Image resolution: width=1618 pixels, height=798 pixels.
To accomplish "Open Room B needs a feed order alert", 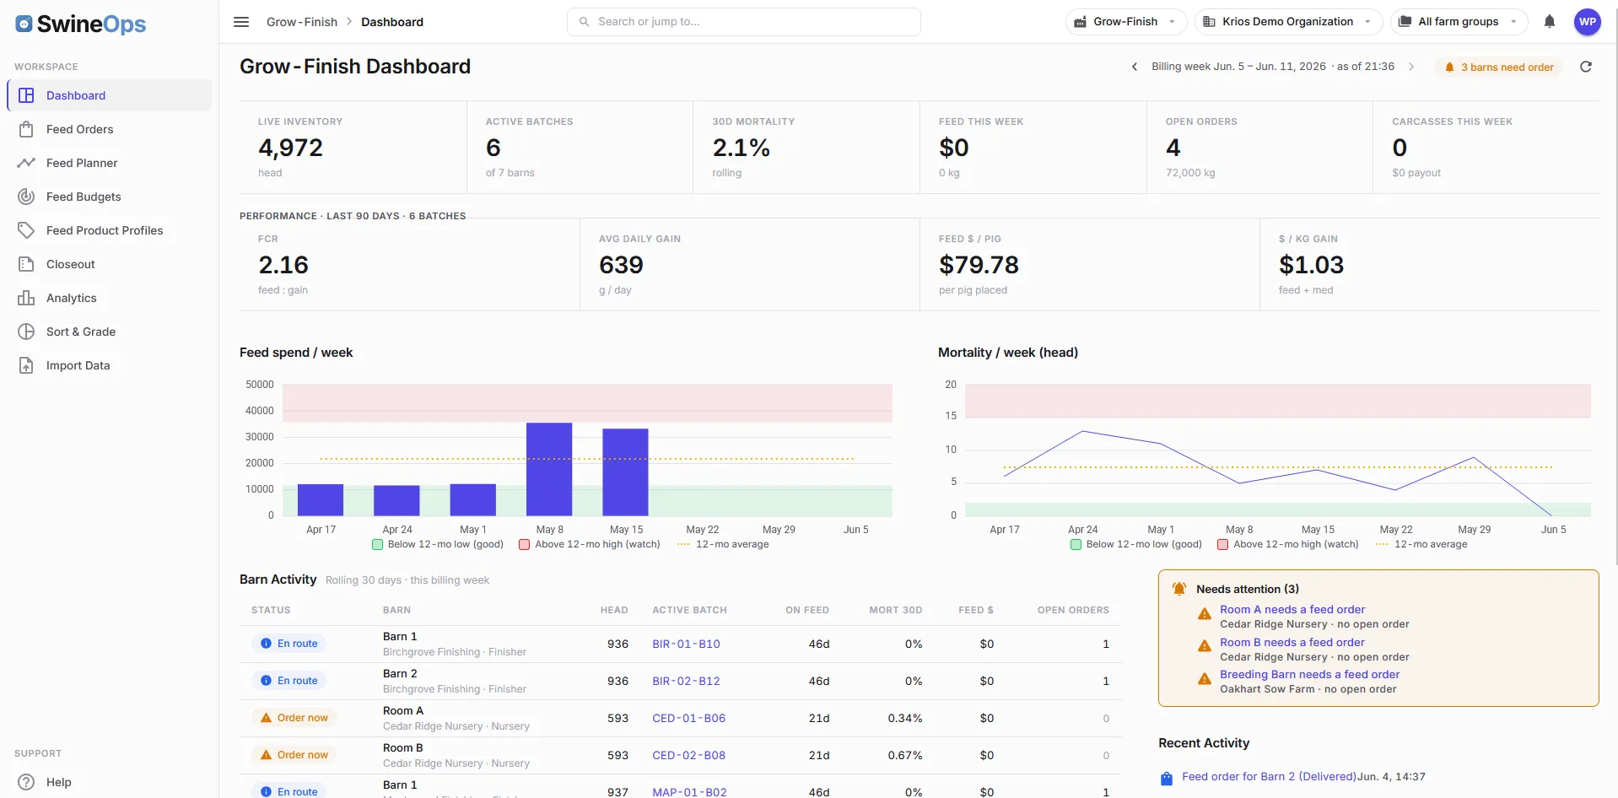I will point(1292,642).
